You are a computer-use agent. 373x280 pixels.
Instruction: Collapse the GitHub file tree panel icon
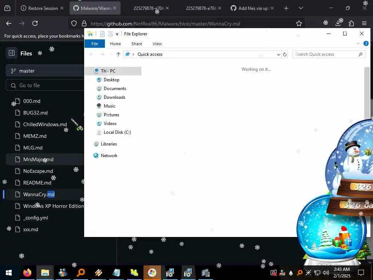click(x=12, y=53)
